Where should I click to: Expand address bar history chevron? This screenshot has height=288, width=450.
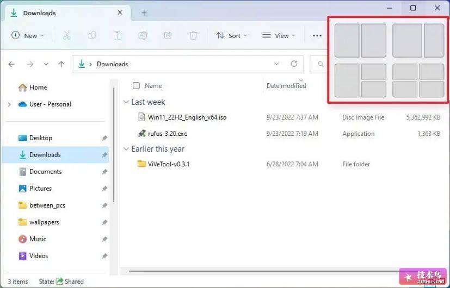(x=276, y=64)
